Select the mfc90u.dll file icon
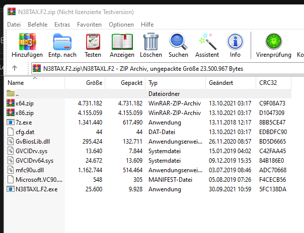This screenshot has height=233, width=304. tap(11, 170)
